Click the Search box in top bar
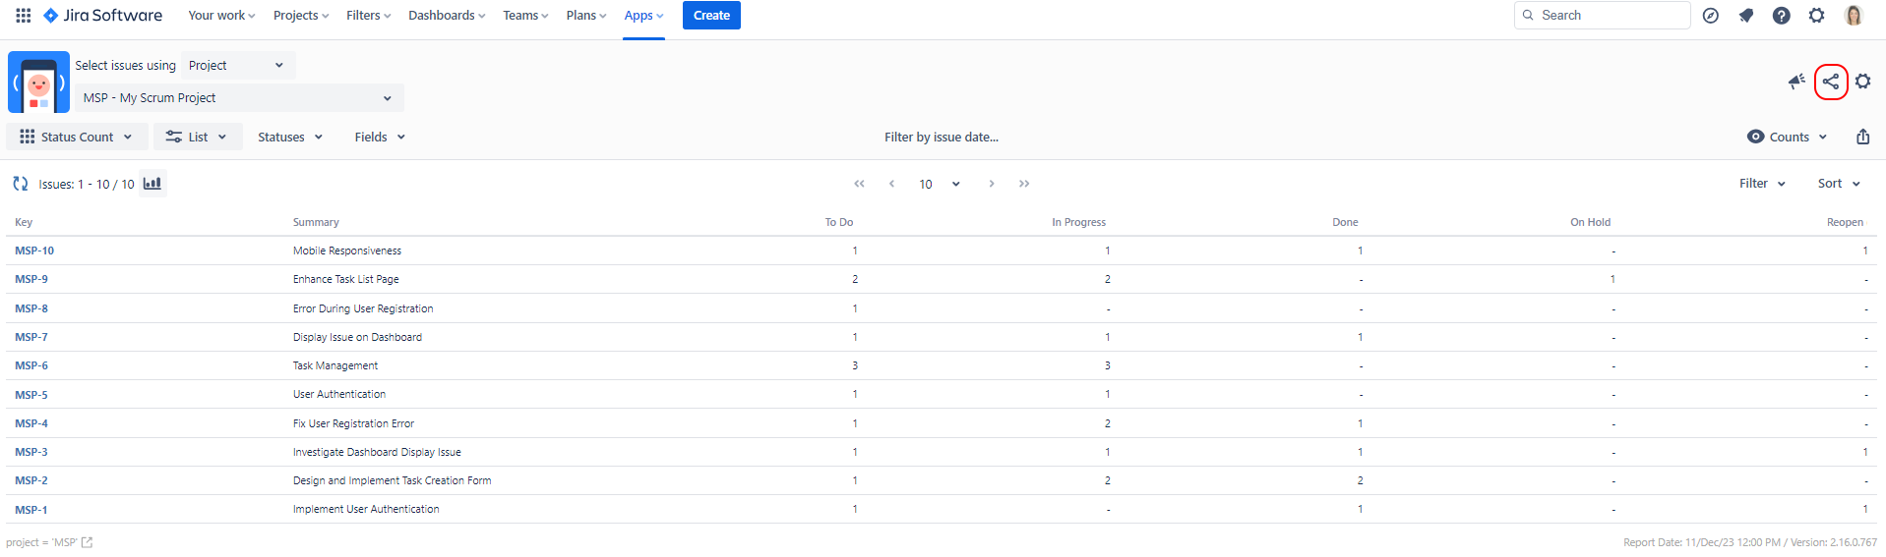The height and width of the screenshot is (557, 1886). (1602, 16)
